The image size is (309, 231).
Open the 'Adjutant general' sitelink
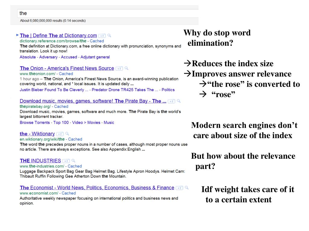click(95, 57)
